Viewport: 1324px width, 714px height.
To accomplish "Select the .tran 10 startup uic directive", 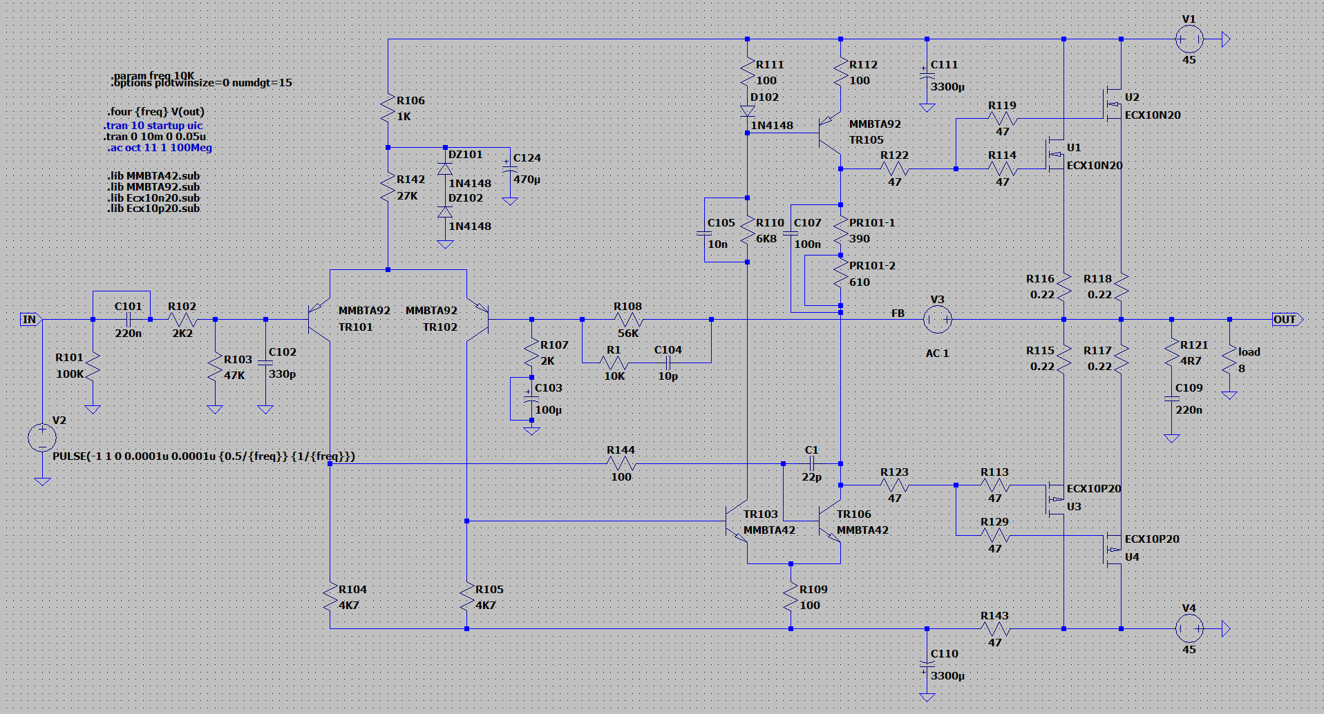I will [153, 126].
